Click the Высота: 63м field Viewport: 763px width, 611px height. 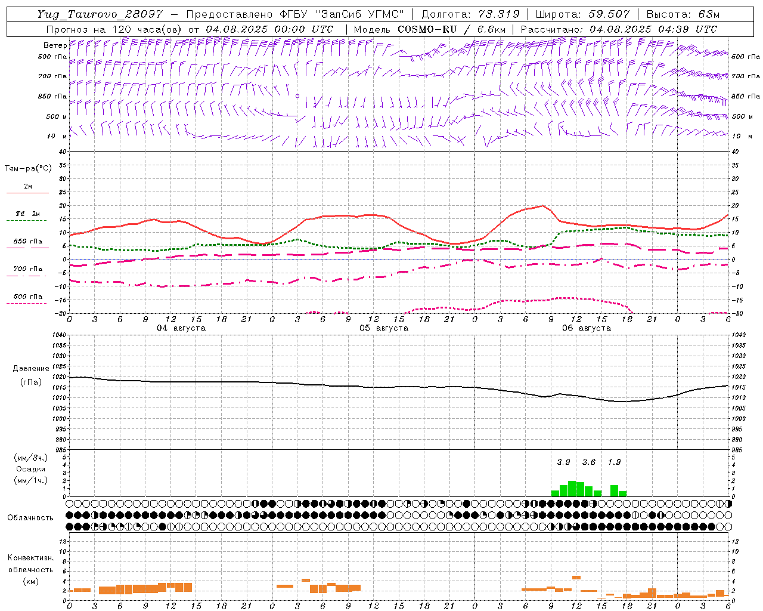point(683,14)
